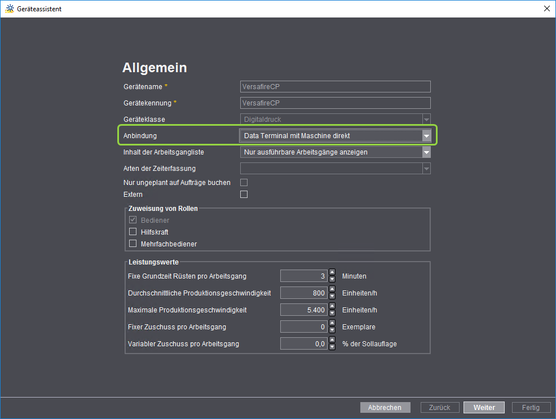Increase Variabler Zuschuss with up arrow

click(x=332, y=340)
